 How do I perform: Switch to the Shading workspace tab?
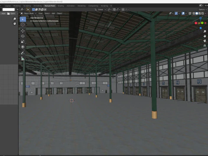click(x=61, y=6)
